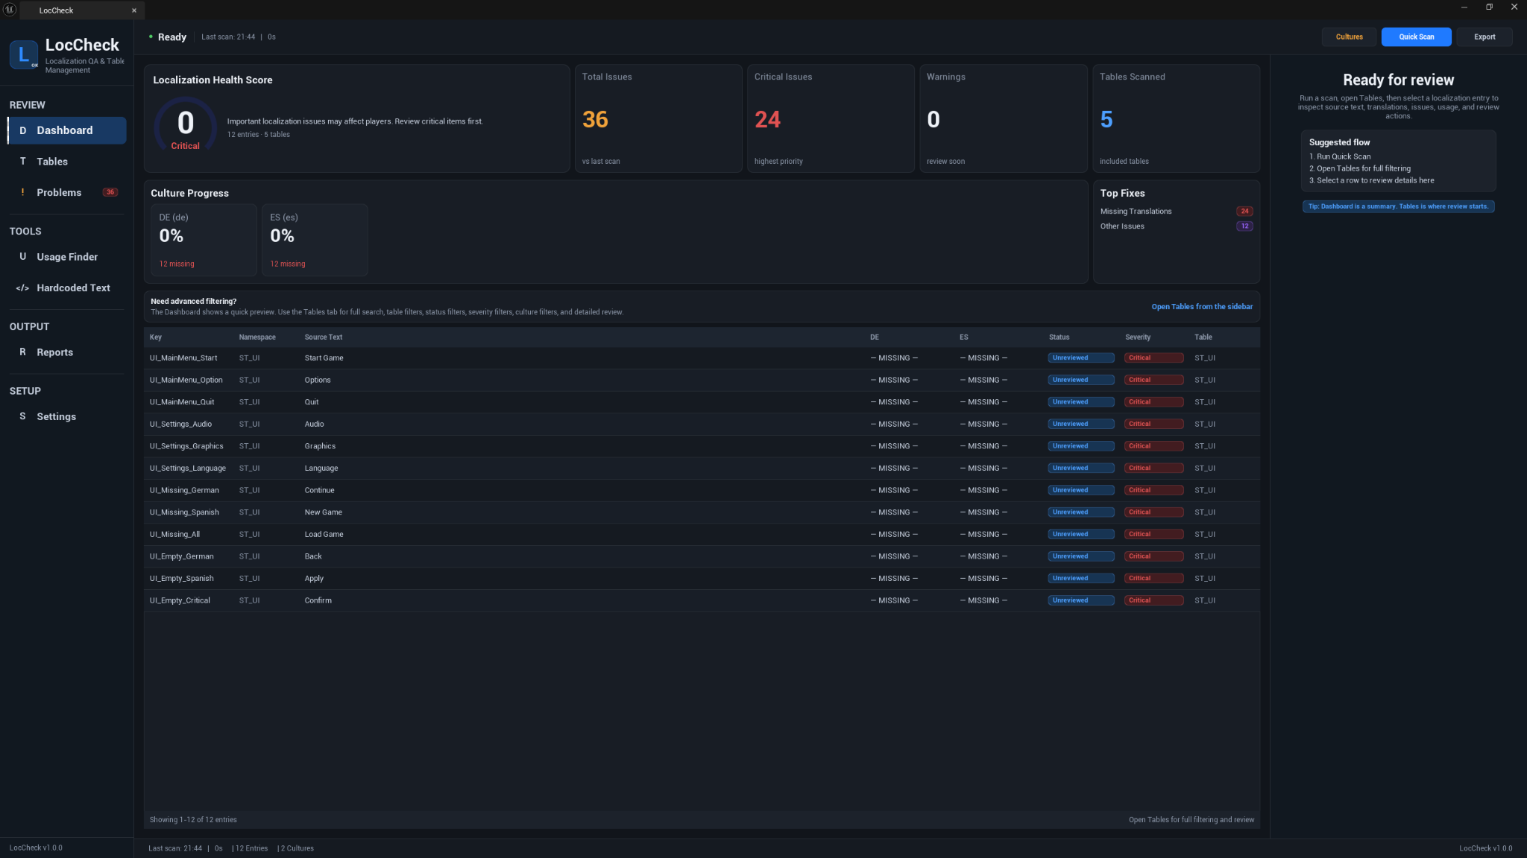Viewport: 1527px width, 858px height.
Task: Open the Reports page
Action: click(x=67, y=352)
